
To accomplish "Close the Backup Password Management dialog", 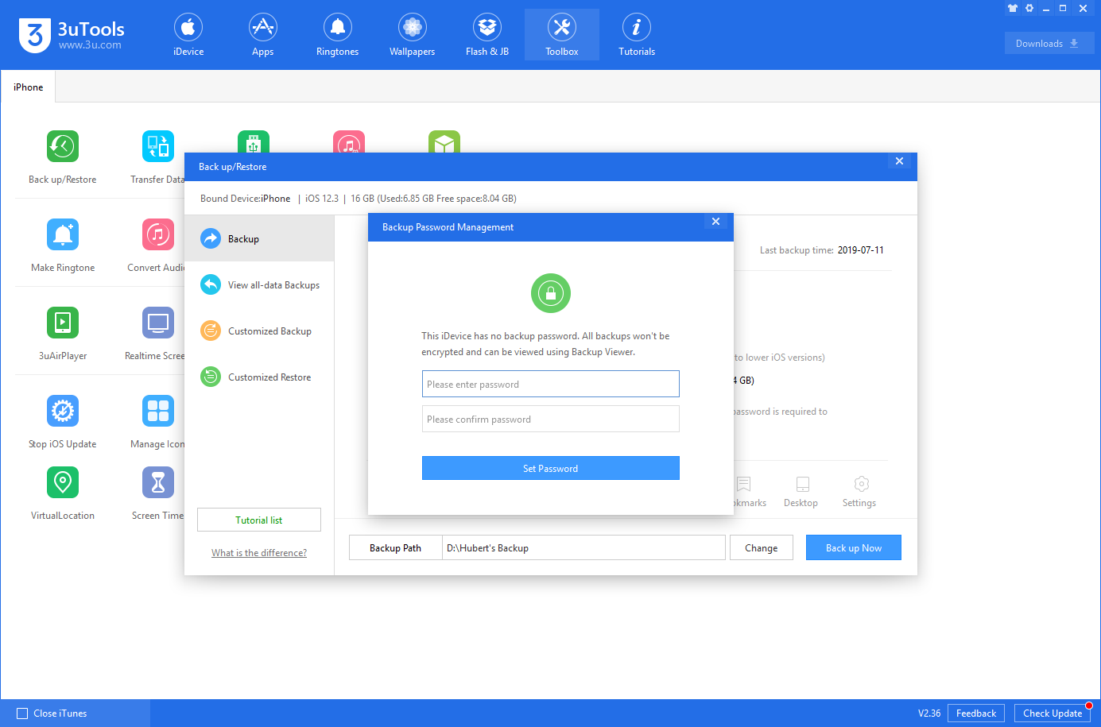I will click(x=716, y=222).
